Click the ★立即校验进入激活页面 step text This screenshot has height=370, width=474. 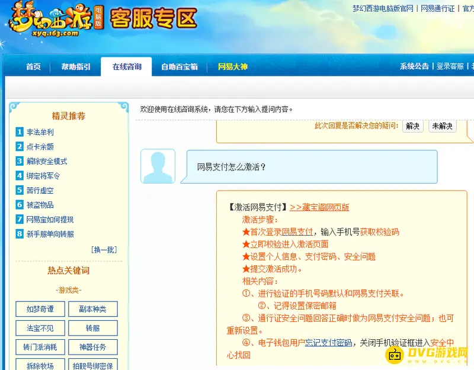coord(285,244)
